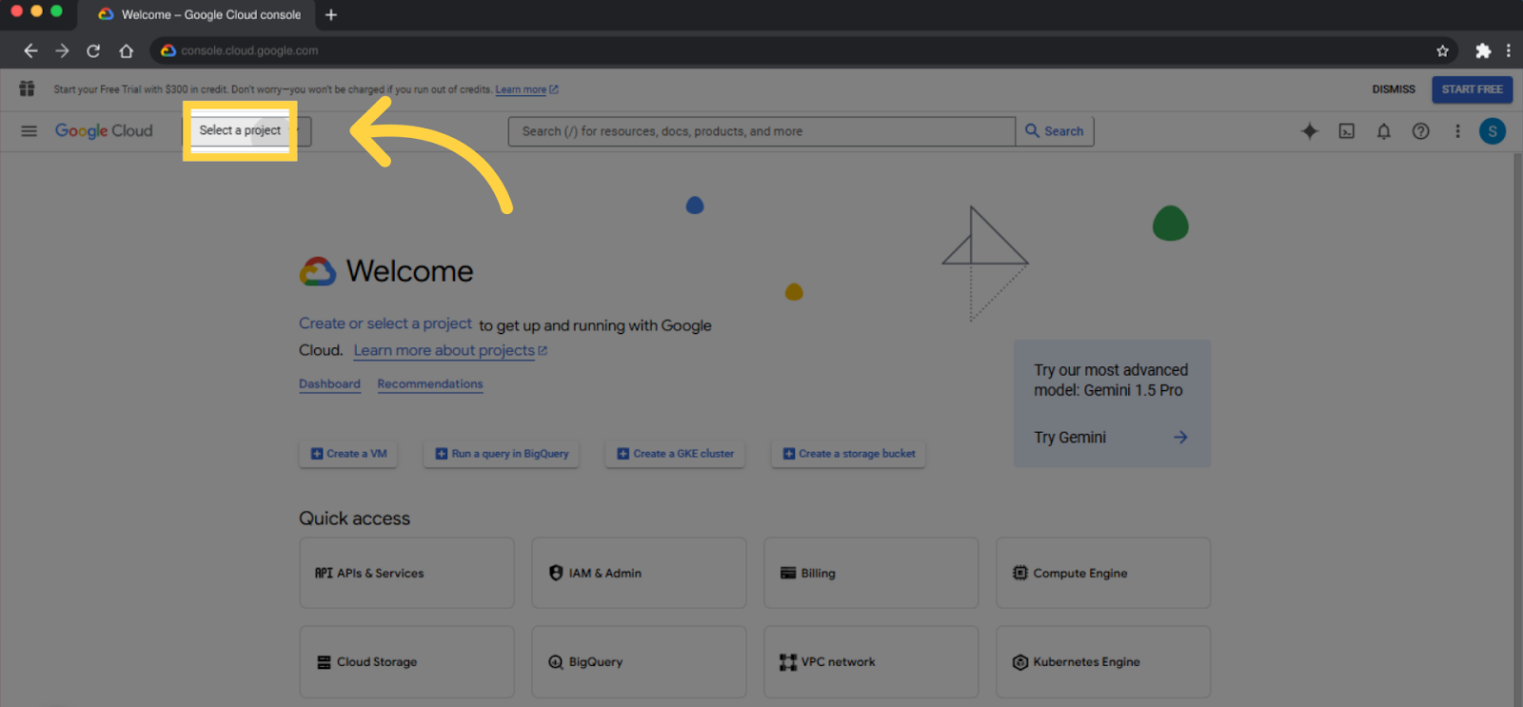Go back with browser back arrow
The image size is (1523, 707).
click(x=30, y=50)
